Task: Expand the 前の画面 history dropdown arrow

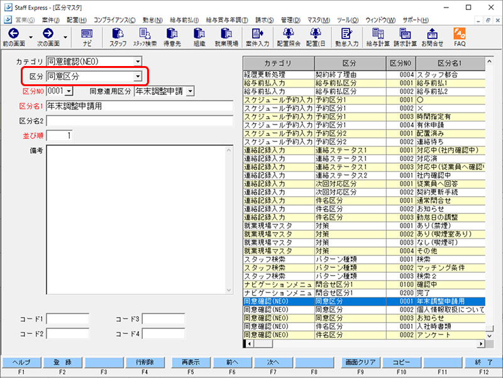Action: 31,37
